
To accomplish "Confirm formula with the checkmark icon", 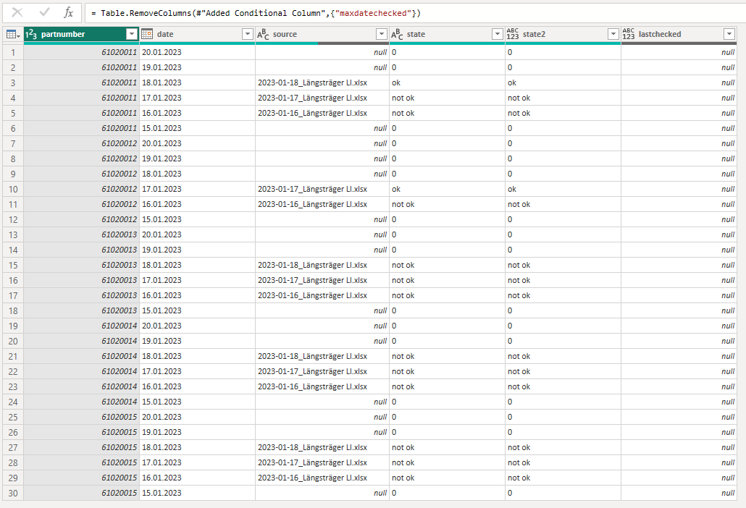I will point(44,12).
